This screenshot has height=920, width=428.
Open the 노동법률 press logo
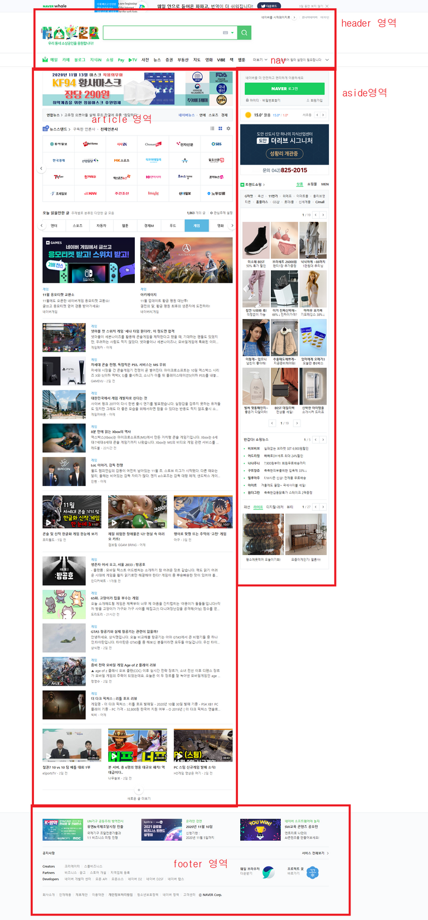tap(217, 193)
